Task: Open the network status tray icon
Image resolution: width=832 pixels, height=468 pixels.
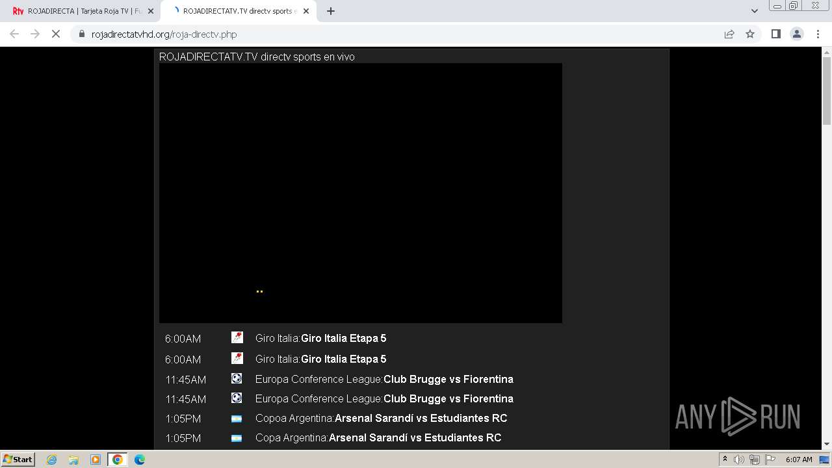Action: tap(754, 460)
